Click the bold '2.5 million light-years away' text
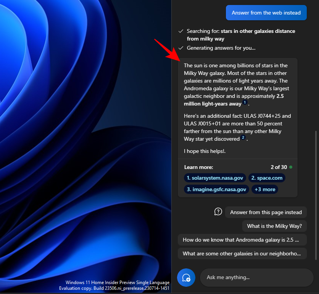The height and width of the screenshot is (294, 319). 234,100
